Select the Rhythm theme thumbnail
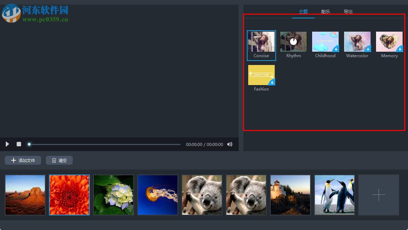 [293, 42]
